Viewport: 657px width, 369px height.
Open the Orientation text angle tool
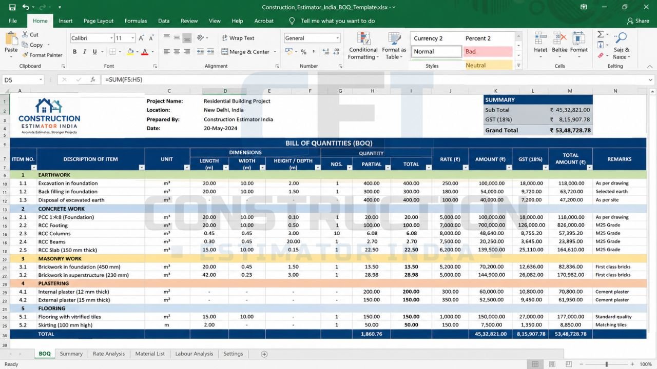coord(201,38)
